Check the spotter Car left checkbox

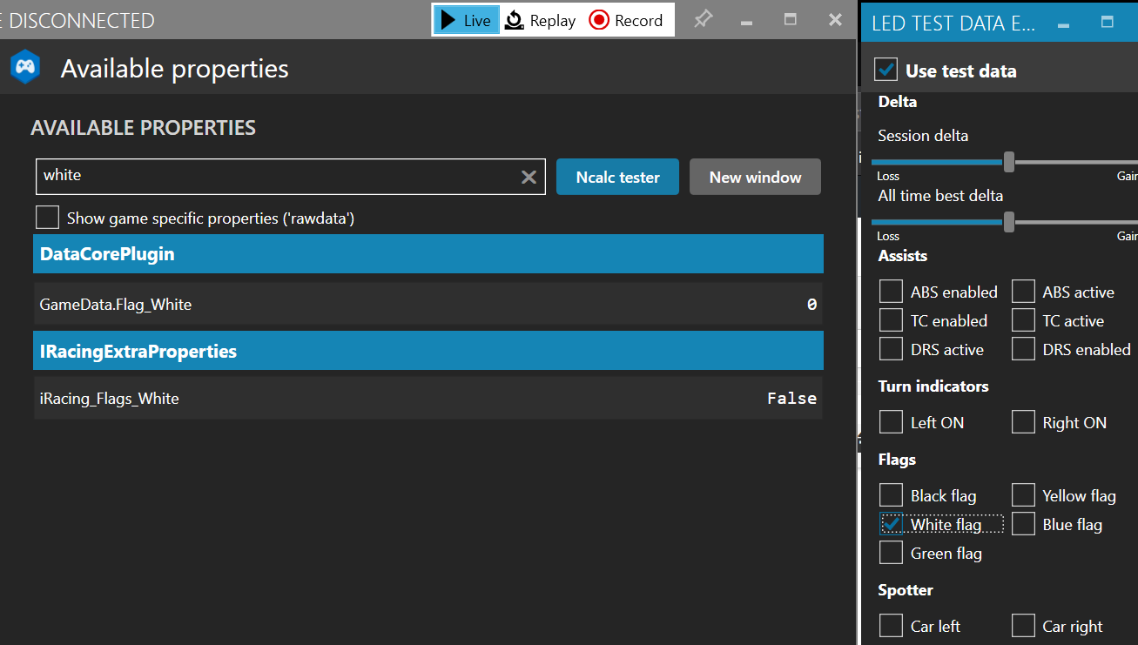tap(891, 626)
